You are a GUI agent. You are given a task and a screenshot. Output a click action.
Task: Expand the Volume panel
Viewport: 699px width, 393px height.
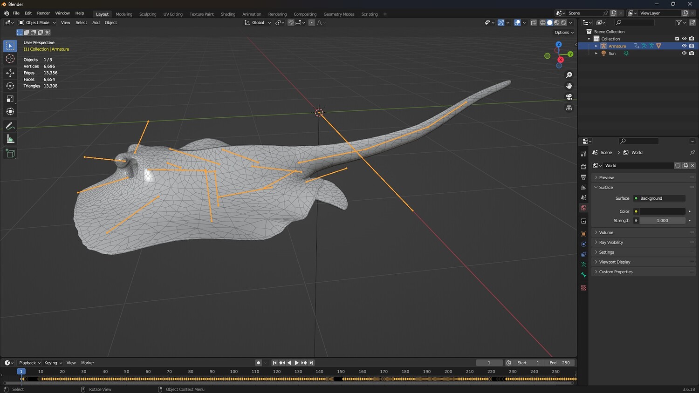606,232
